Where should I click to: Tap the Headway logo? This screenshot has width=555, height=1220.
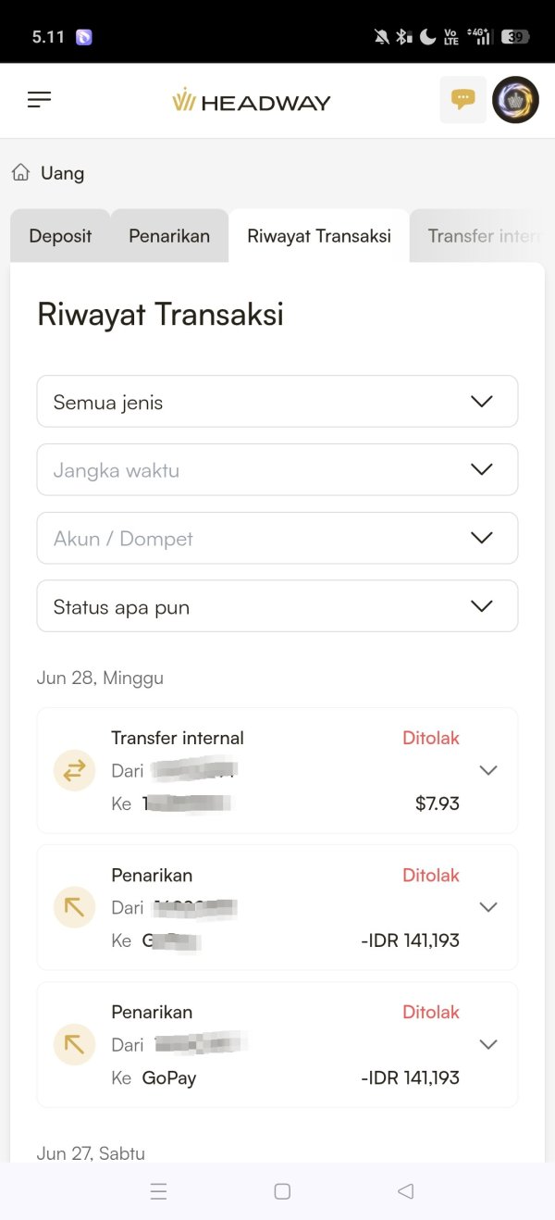click(x=252, y=101)
